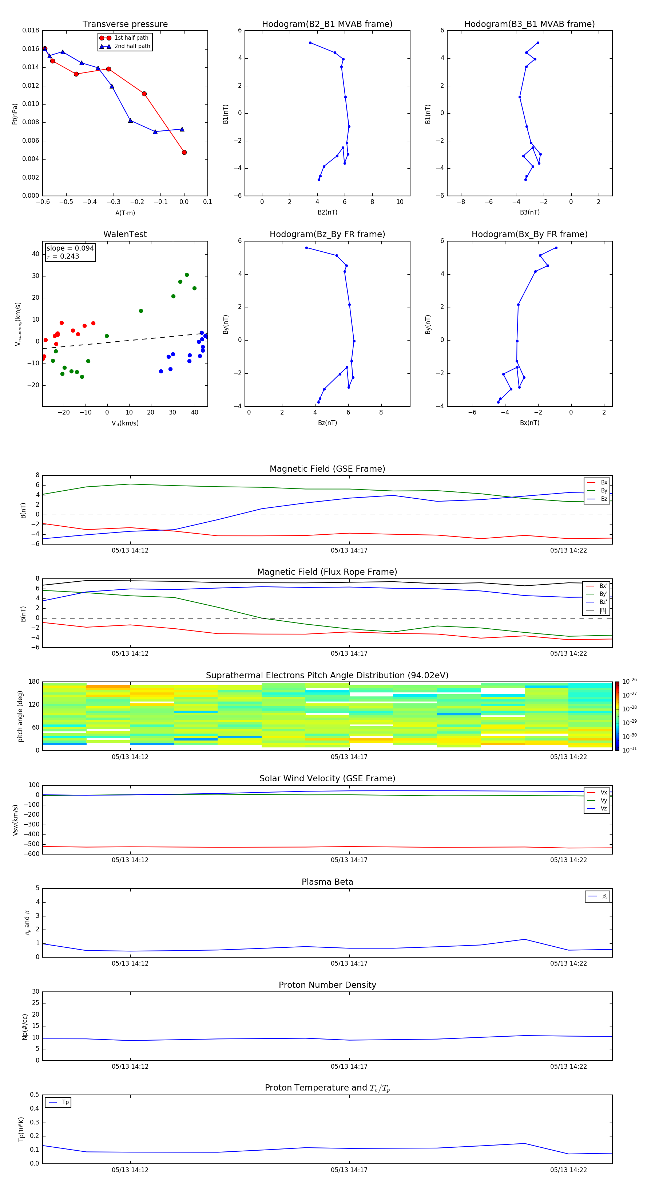Viewport: 655px width, 1202px height.
Task: Click the 'Transverse pressure' plot title
Action: coord(125,24)
